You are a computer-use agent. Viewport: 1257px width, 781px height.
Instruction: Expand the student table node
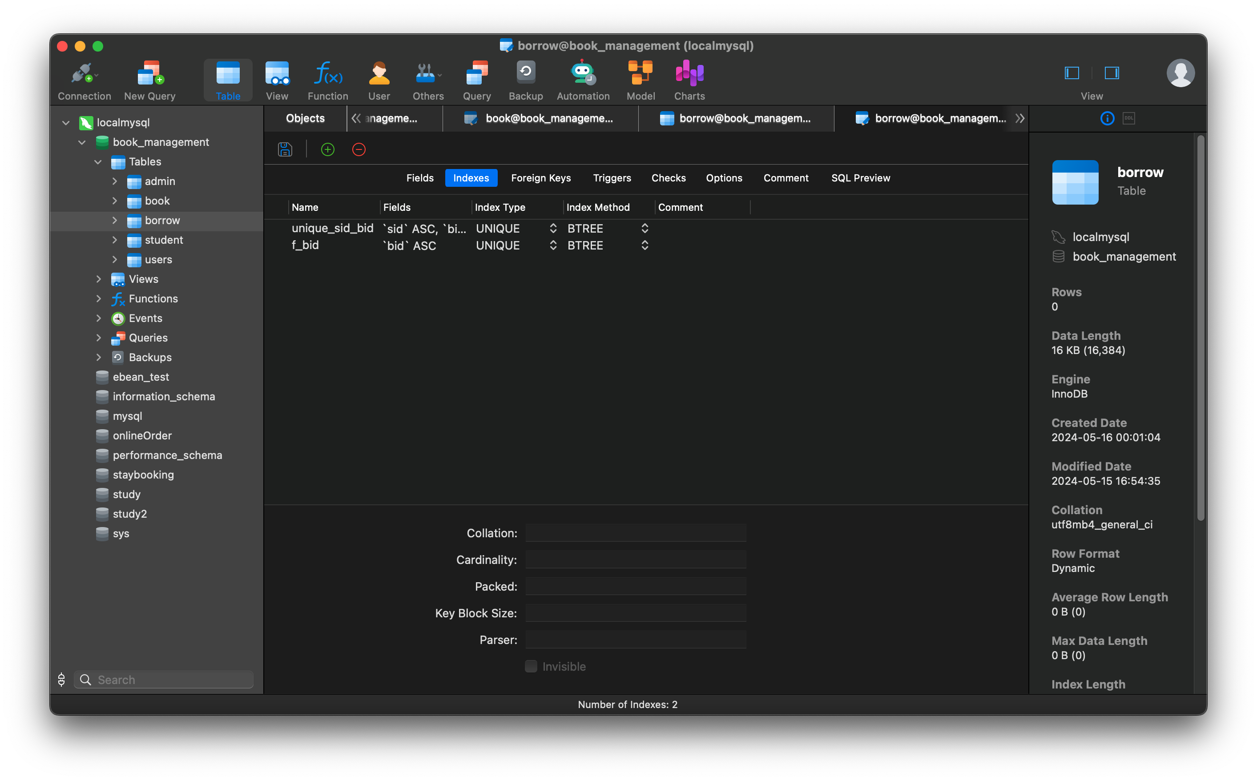point(115,240)
